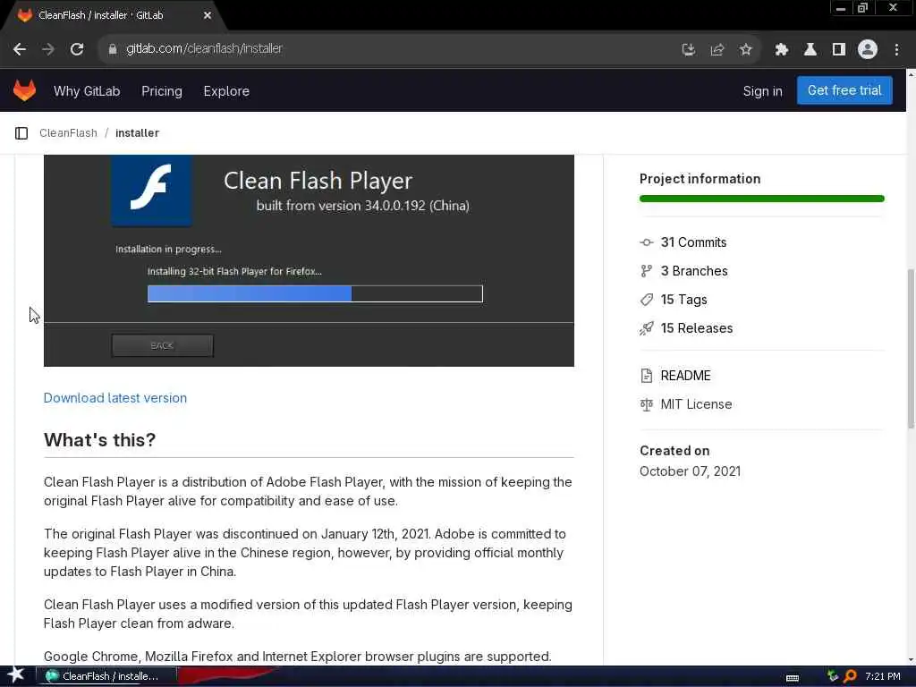Click the Project information heading

[700, 179]
